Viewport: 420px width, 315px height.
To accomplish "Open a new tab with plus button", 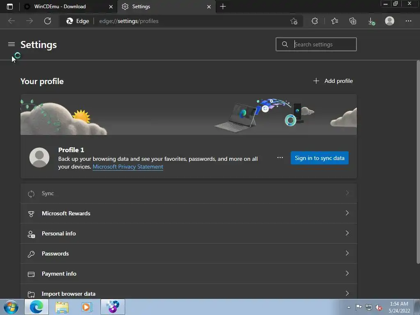I will tap(223, 7).
